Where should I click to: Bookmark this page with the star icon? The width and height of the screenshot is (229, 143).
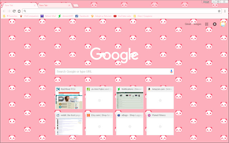[219, 11]
